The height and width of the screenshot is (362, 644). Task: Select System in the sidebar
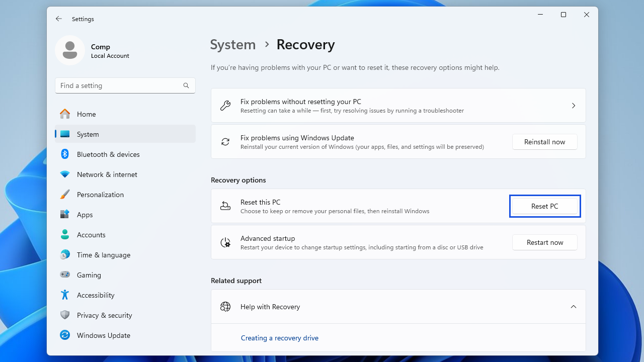click(125, 134)
